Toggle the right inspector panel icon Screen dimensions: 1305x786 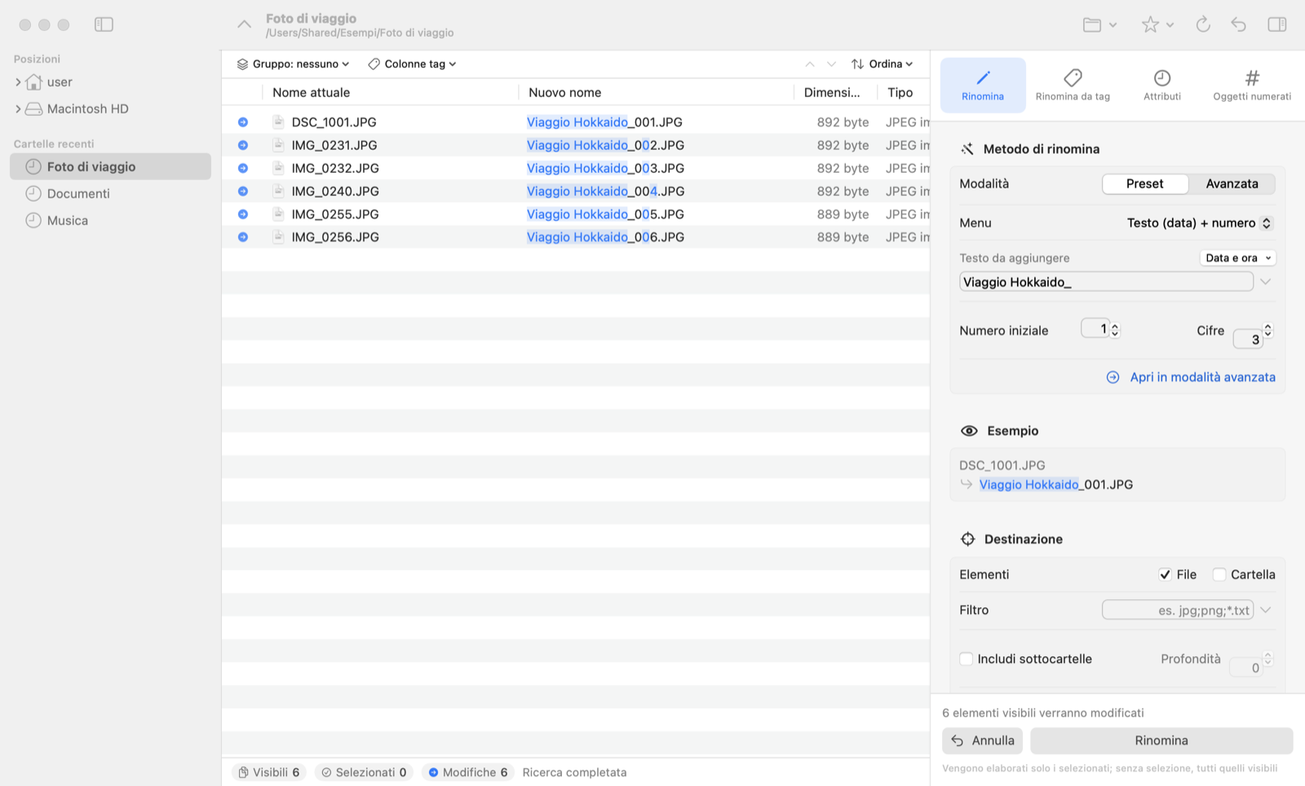point(1277,24)
